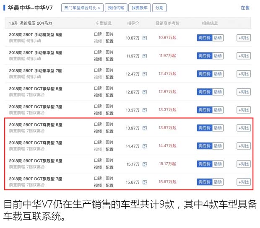Add DCT尊贵型 5座 to comparison via +对比
This screenshot has width=260, height=228.
[243, 128]
